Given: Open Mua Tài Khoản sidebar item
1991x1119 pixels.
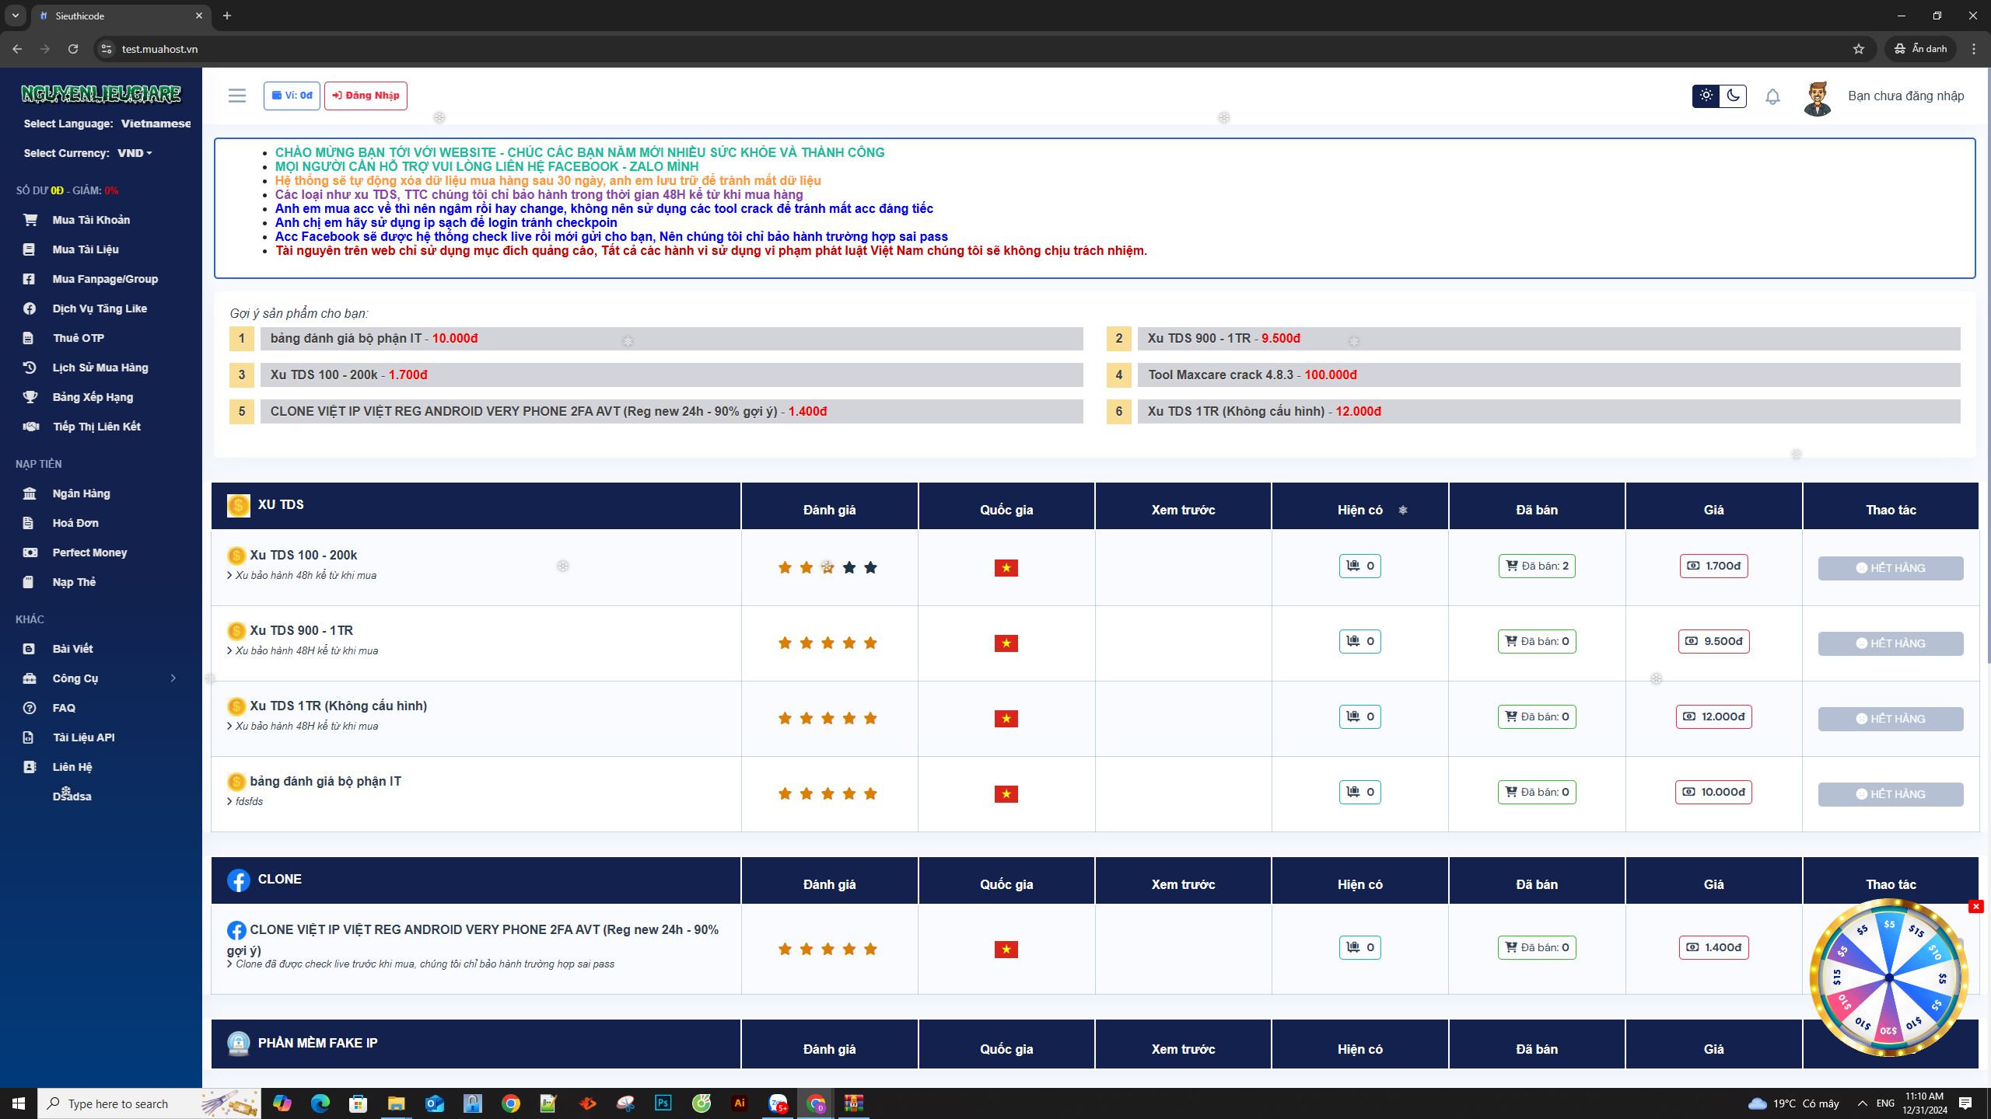Looking at the screenshot, I should 91,220.
